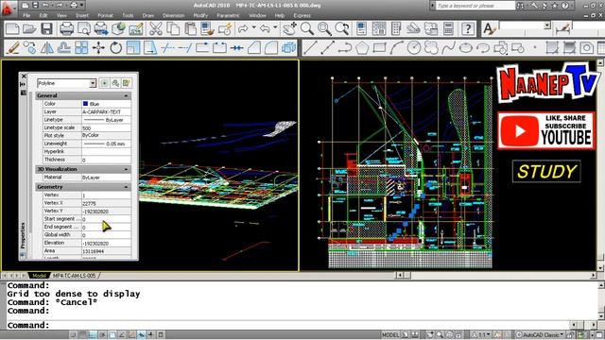Screen dimensions: 605x340
Task: Click the Text Style A icon
Action: (x=489, y=29)
